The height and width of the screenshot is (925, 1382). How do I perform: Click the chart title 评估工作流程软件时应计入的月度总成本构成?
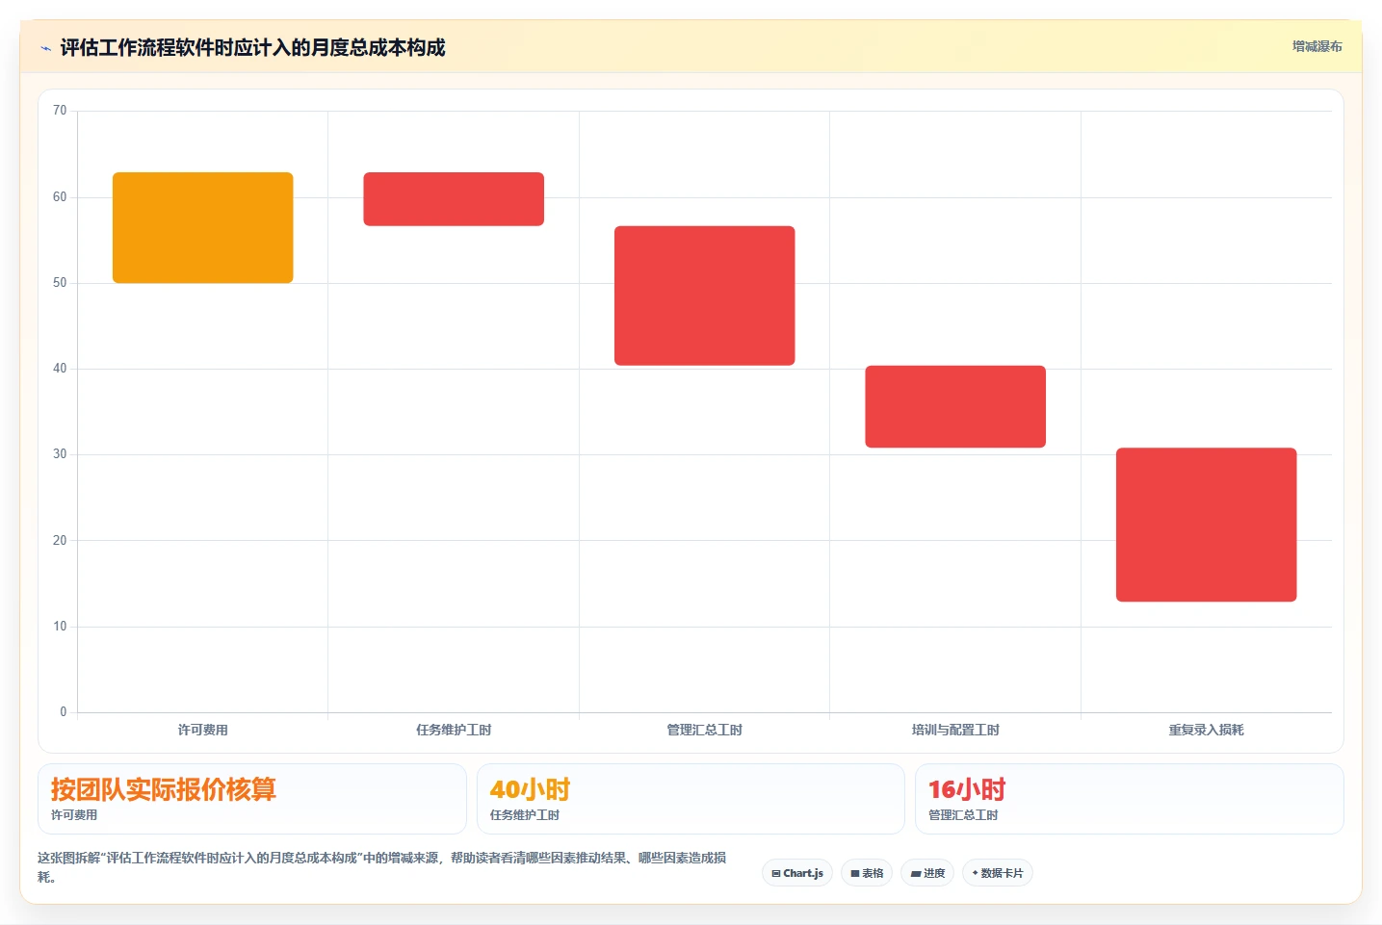[252, 48]
